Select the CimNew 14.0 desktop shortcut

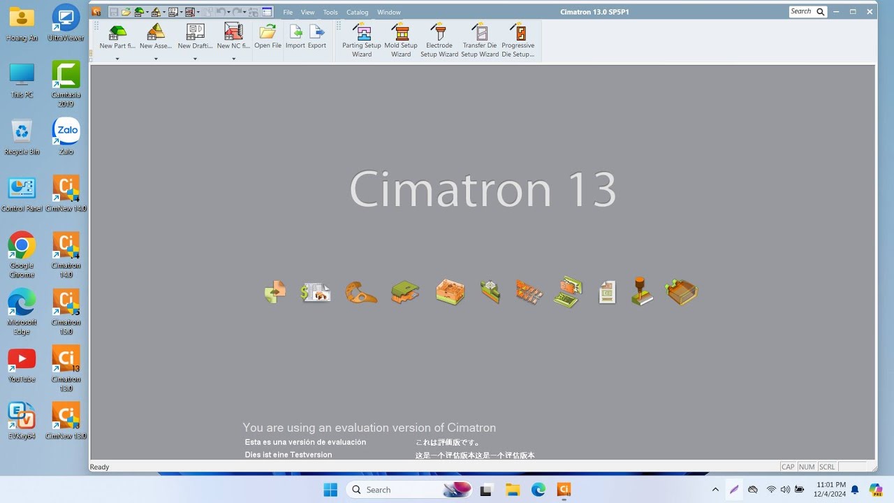coord(66,194)
